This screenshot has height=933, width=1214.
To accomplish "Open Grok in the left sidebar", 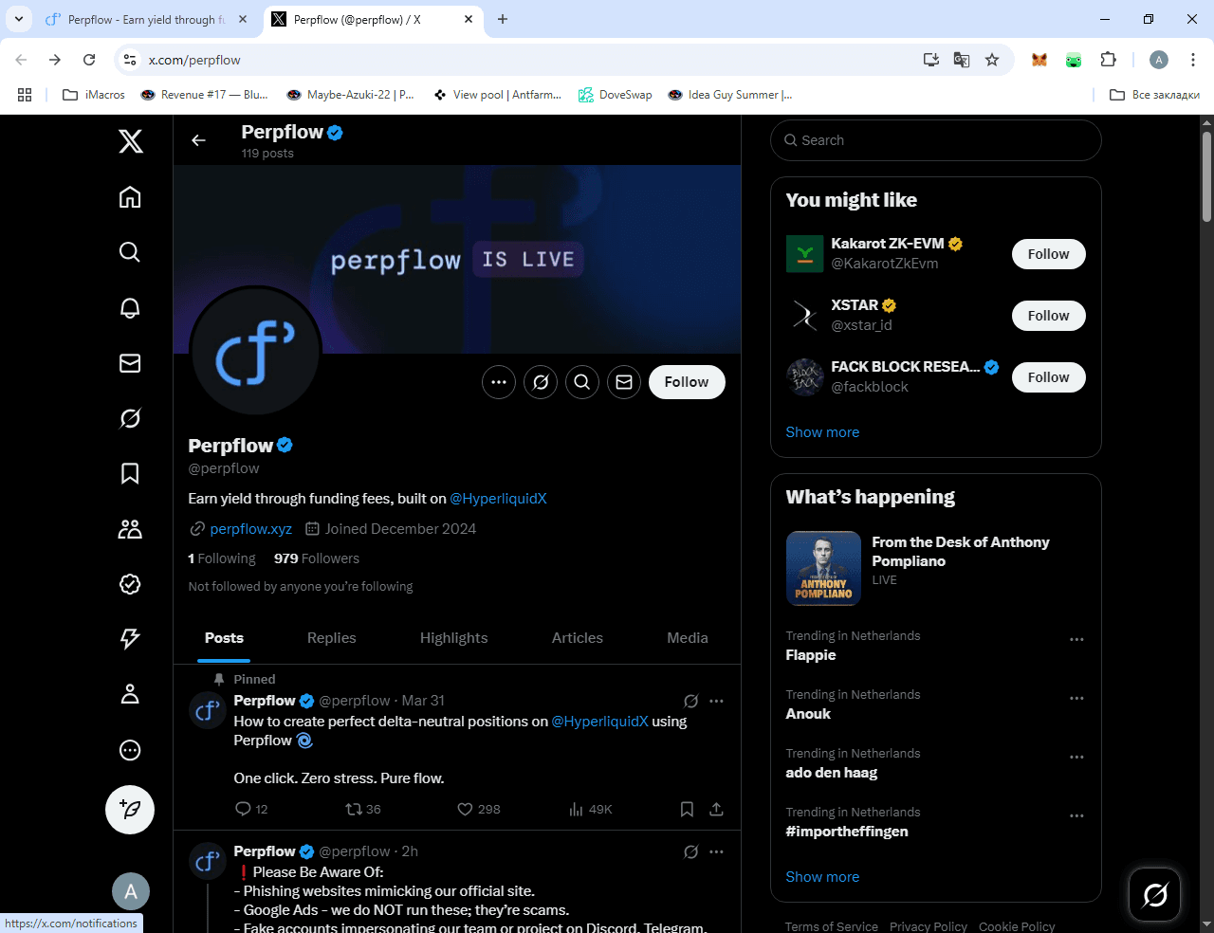I will click(130, 418).
